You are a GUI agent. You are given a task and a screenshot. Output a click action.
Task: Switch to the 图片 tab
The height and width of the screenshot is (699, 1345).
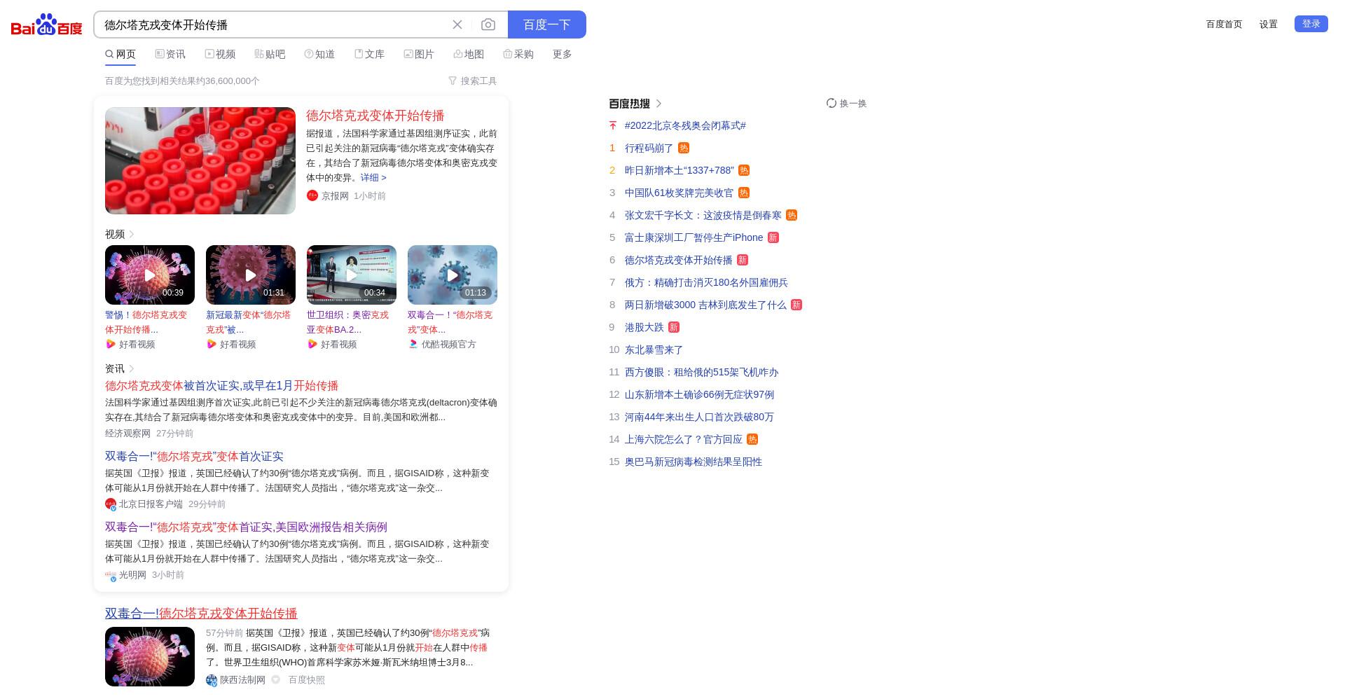tap(419, 54)
